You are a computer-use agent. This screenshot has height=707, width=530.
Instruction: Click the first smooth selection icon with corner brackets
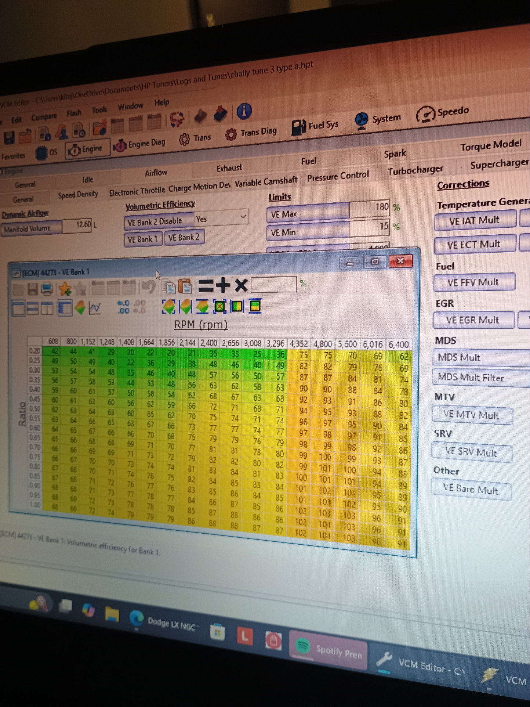point(169,306)
